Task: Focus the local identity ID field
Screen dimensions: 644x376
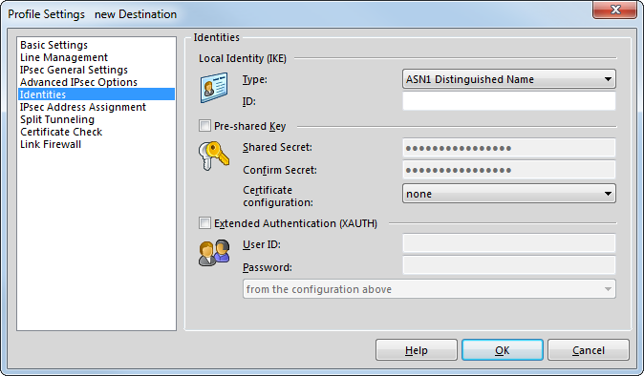Action: 509,101
